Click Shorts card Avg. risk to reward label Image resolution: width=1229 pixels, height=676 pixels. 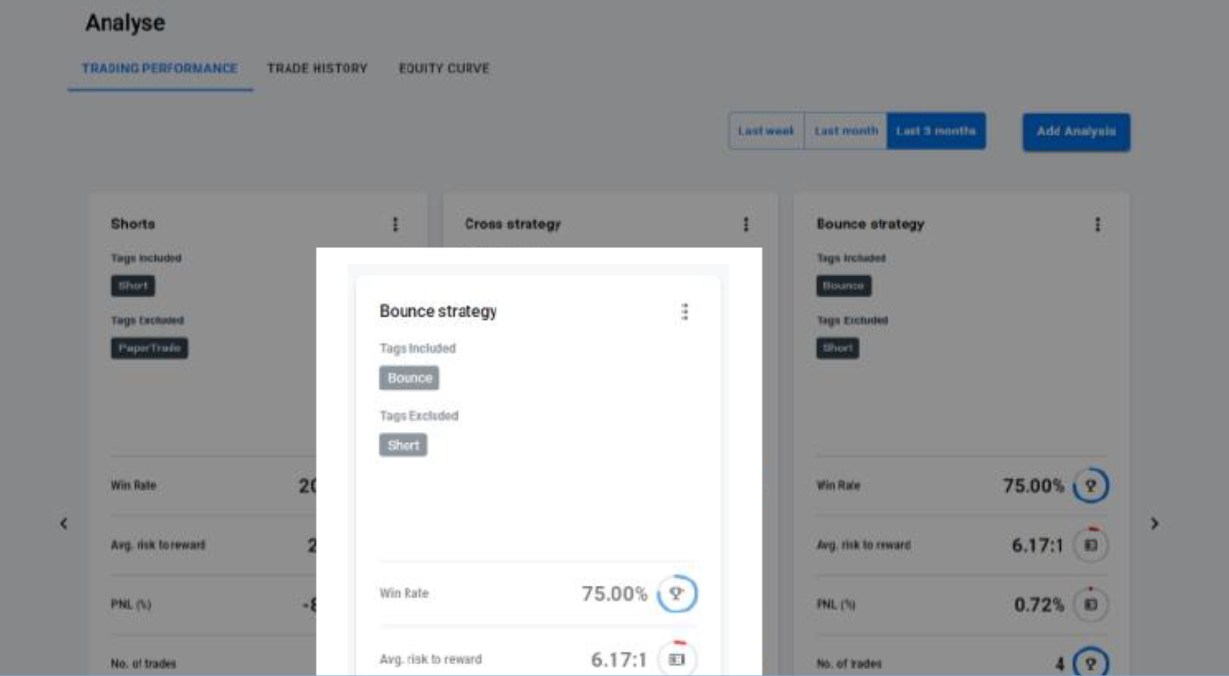(158, 545)
